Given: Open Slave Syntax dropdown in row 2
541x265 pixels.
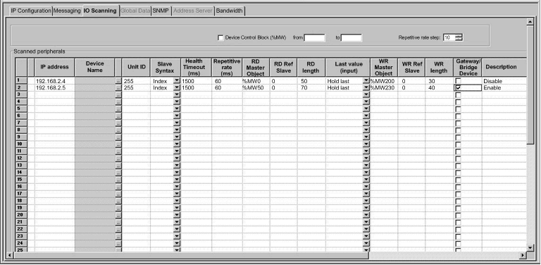Looking at the screenshot, I should (x=177, y=87).
